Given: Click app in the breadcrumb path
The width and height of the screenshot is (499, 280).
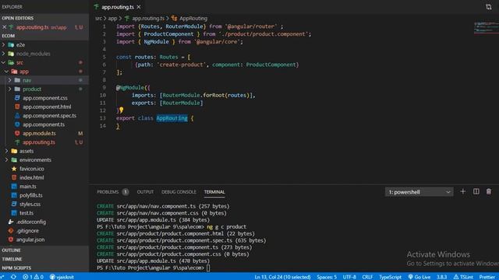Looking at the screenshot, I should click(x=112, y=19).
